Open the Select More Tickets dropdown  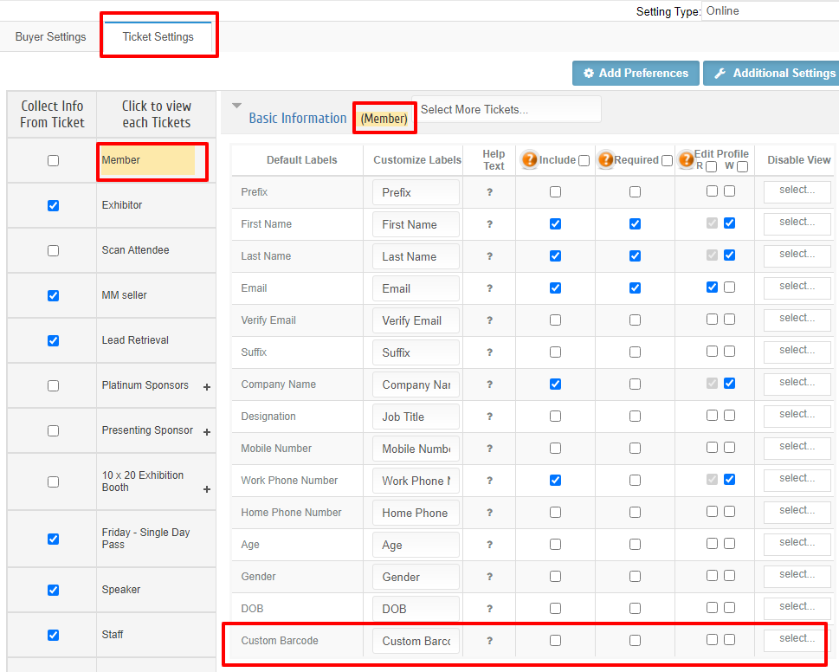click(x=507, y=110)
